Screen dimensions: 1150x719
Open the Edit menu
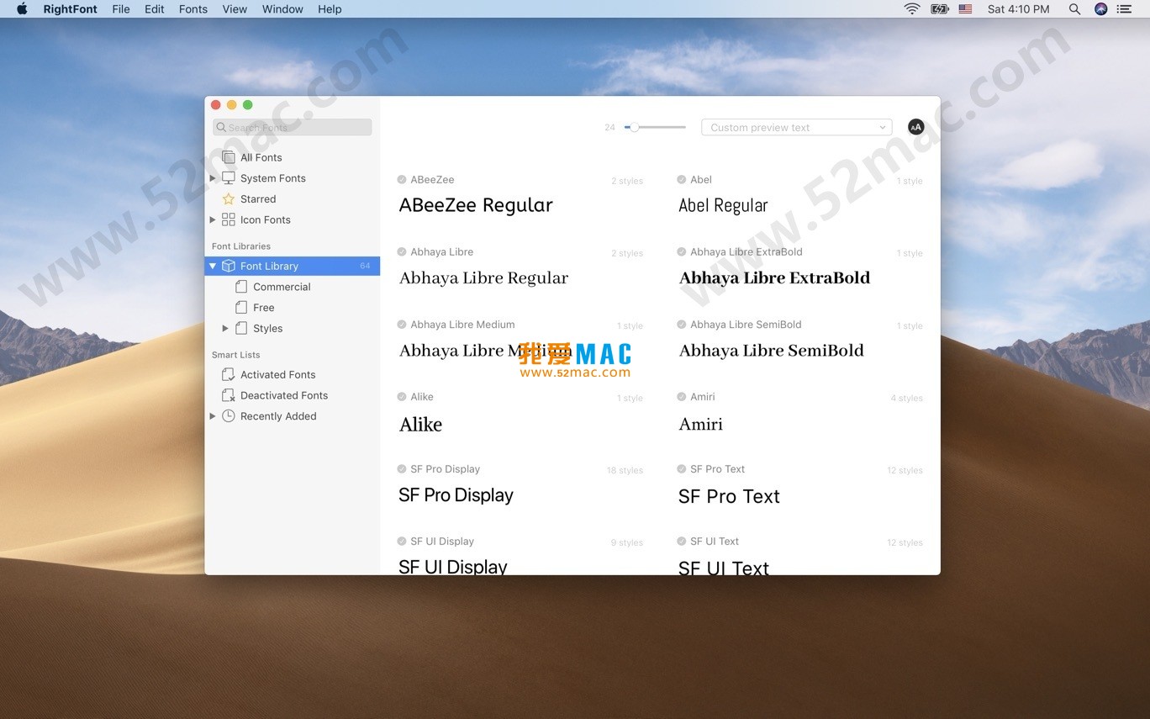tap(154, 9)
